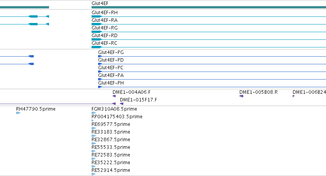
Task: Click Glut4EF-PG CDS start glyph
Action: (x=100, y=56)
